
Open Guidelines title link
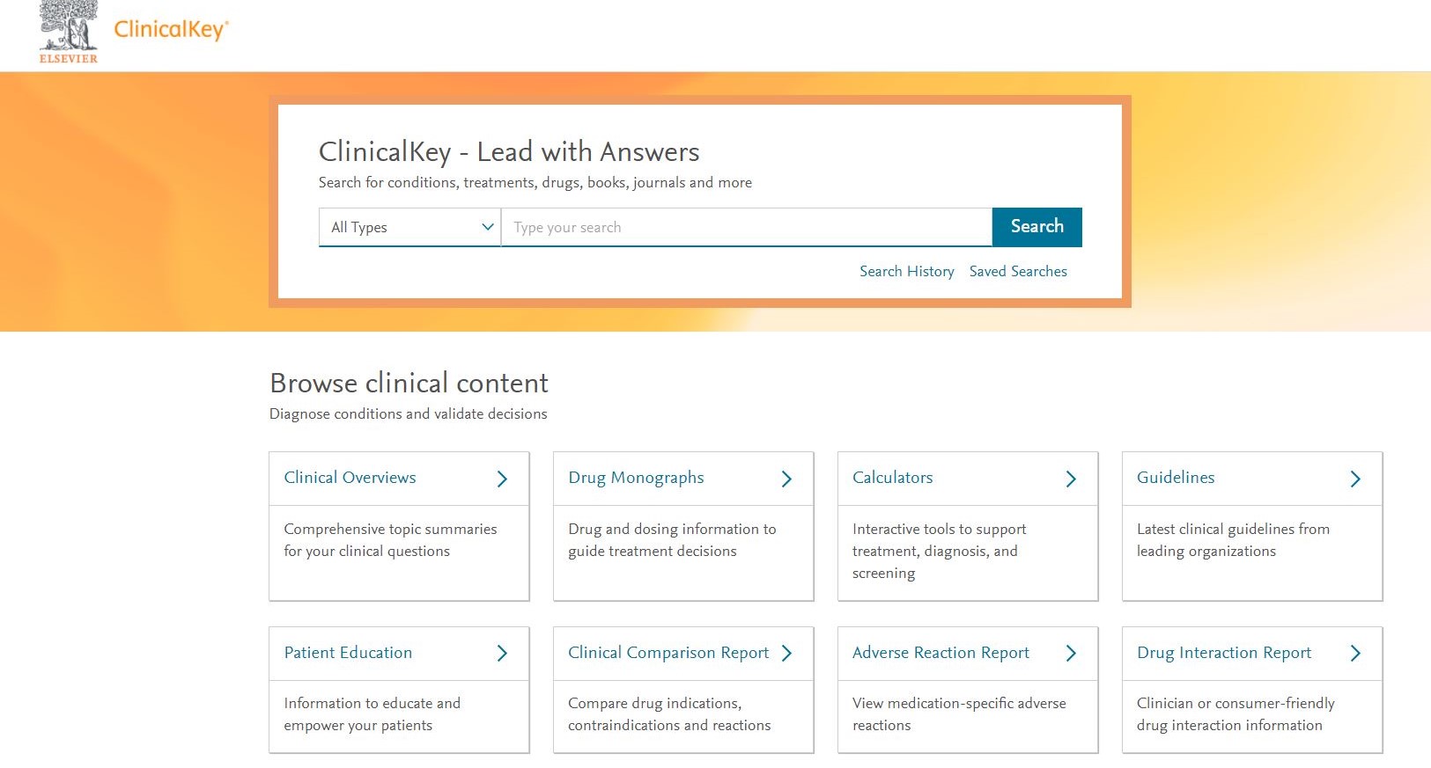point(1176,478)
